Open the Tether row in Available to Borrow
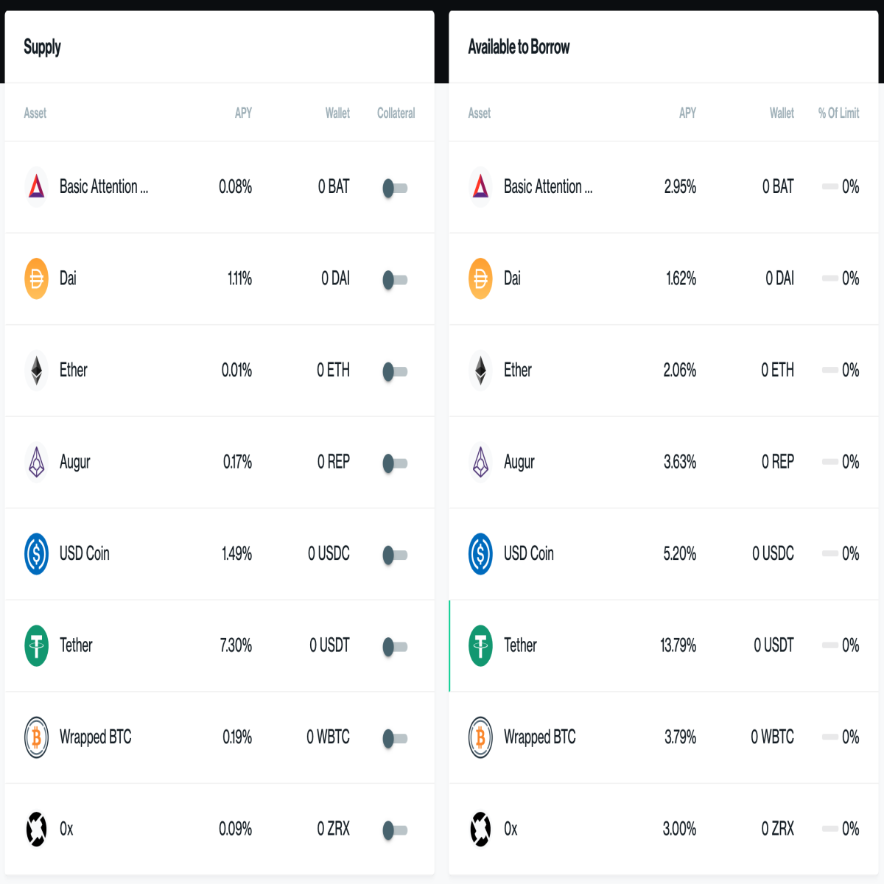The image size is (884, 884). (x=663, y=646)
